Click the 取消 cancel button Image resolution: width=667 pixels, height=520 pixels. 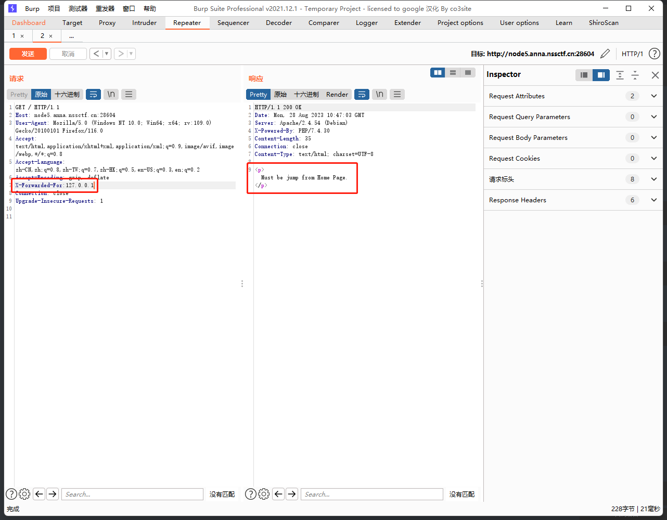(68, 54)
